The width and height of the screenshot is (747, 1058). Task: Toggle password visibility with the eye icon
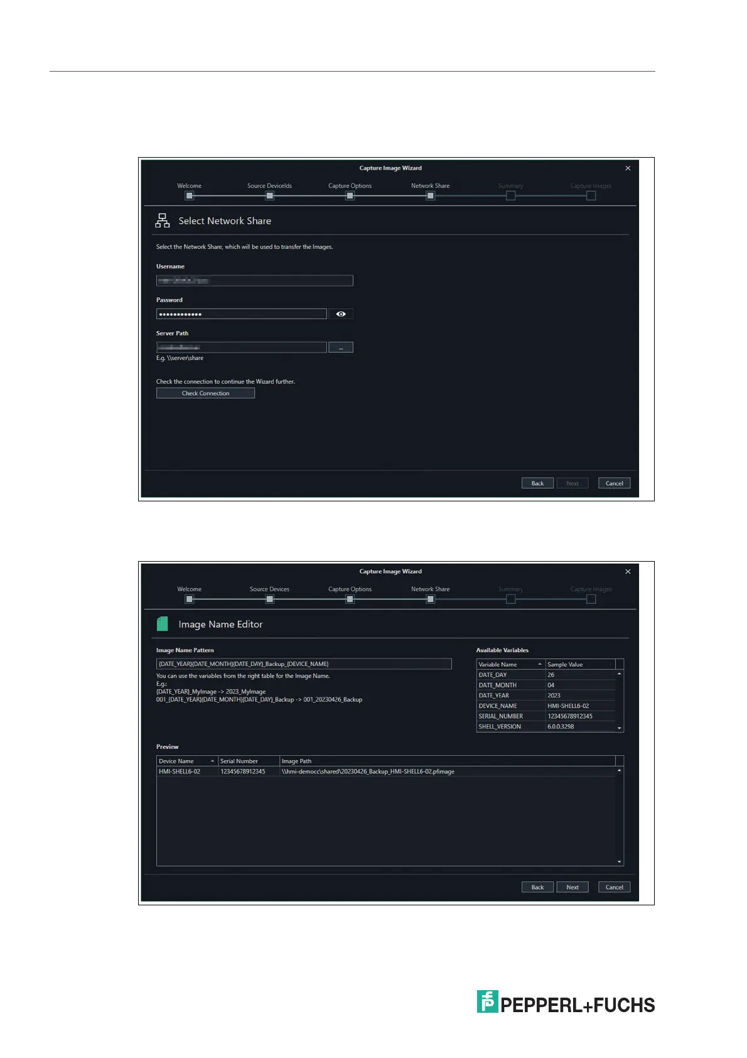(x=341, y=314)
